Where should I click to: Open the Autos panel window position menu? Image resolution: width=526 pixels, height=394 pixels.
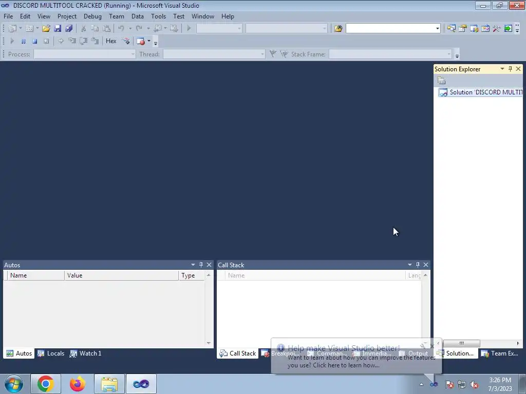point(193,265)
